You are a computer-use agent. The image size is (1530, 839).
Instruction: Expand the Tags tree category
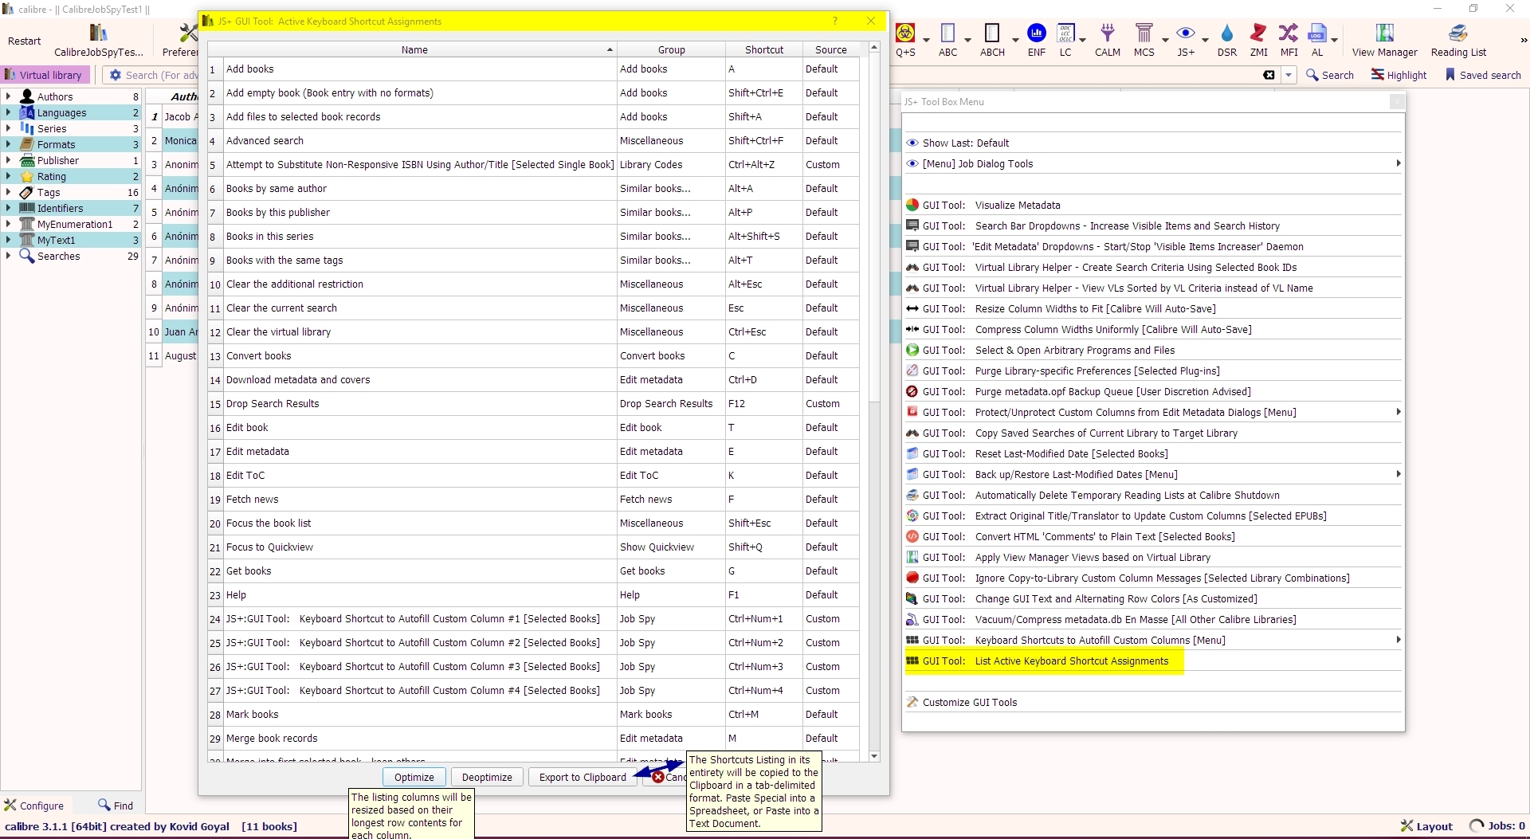point(9,192)
